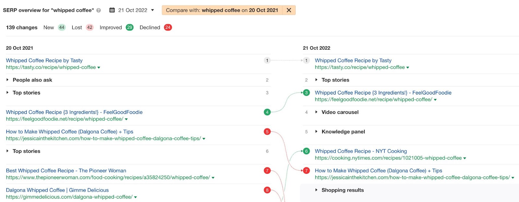Viewport: 519px width, 202px height.
Task: Click the Declined count badge 24
Action: (168, 28)
